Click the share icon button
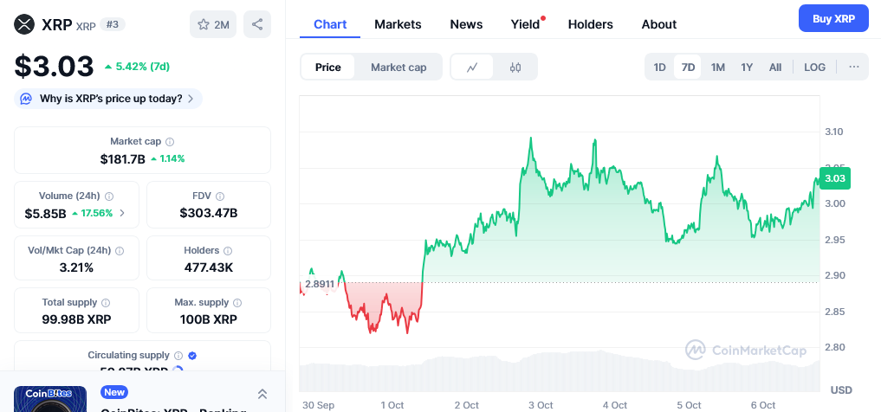 (257, 24)
